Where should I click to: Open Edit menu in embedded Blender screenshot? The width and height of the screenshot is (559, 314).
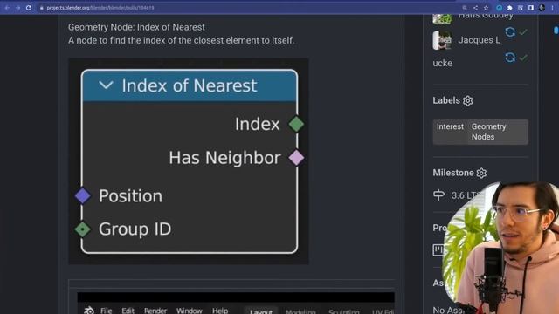[128, 311]
